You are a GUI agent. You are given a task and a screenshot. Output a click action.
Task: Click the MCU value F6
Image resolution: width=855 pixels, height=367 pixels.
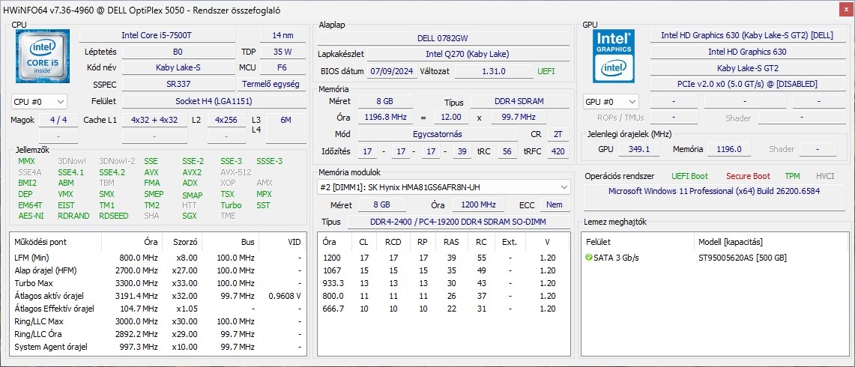pos(282,68)
